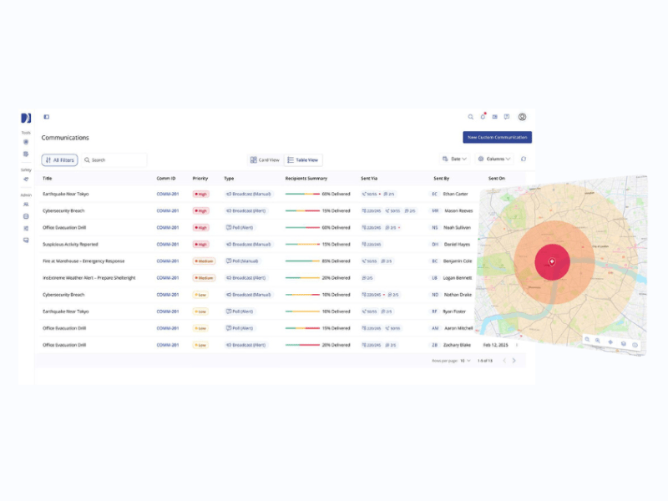
Task: Click the info icon on the map toolbar
Action: click(x=635, y=344)
